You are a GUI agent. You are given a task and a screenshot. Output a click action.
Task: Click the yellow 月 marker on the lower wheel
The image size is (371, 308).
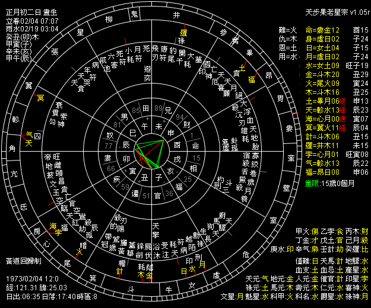click(x=202, y=264)
